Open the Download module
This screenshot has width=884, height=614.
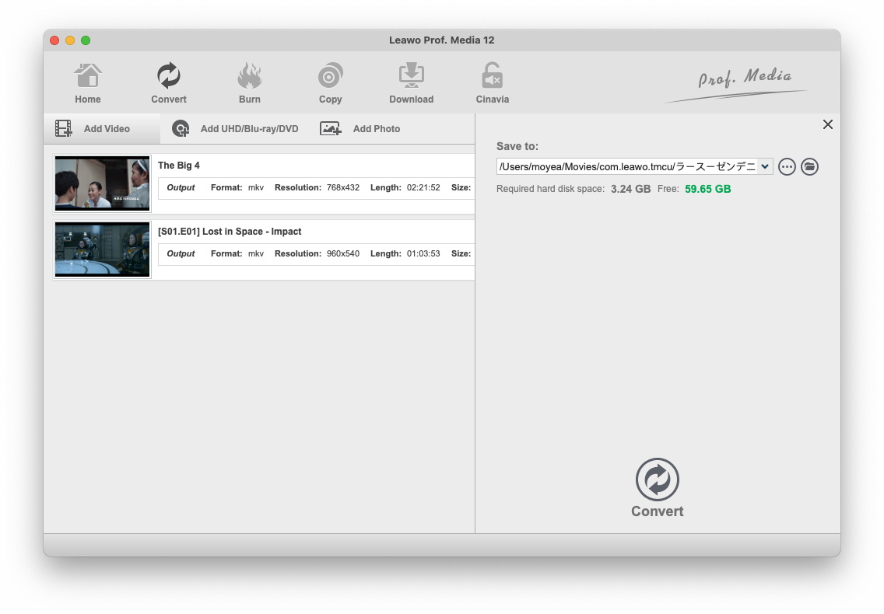(x=411, y=83)
